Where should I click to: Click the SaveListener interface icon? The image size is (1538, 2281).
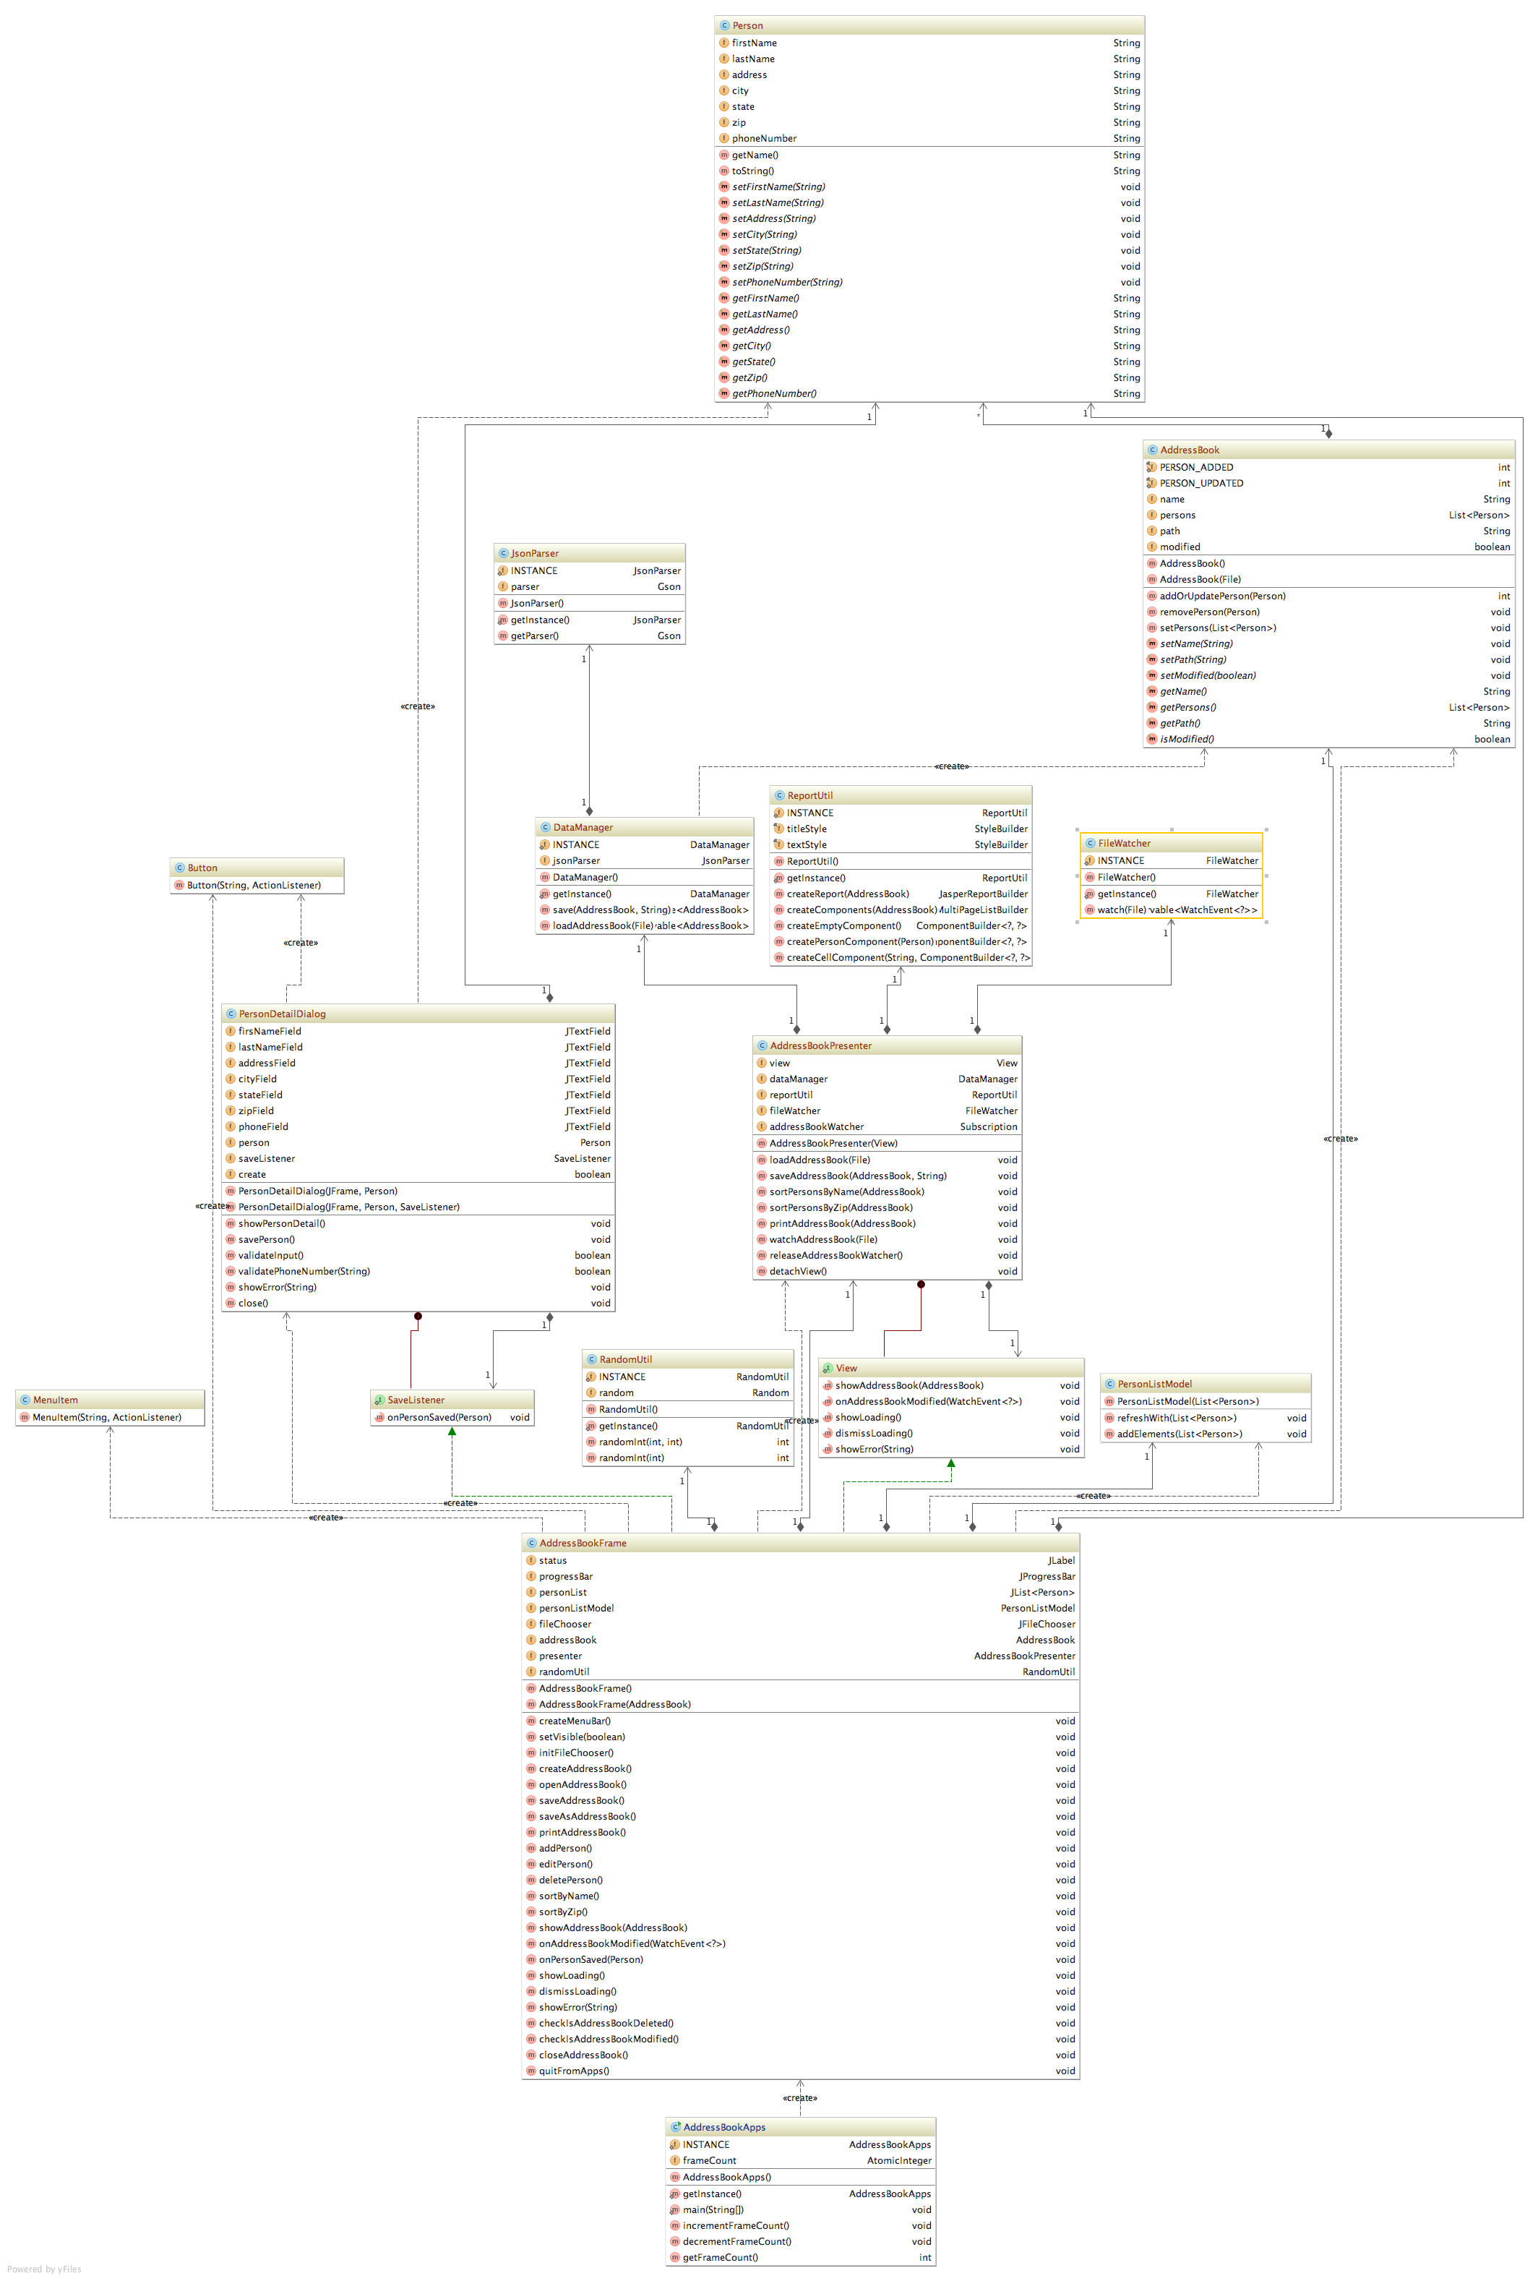[379, 1400]
